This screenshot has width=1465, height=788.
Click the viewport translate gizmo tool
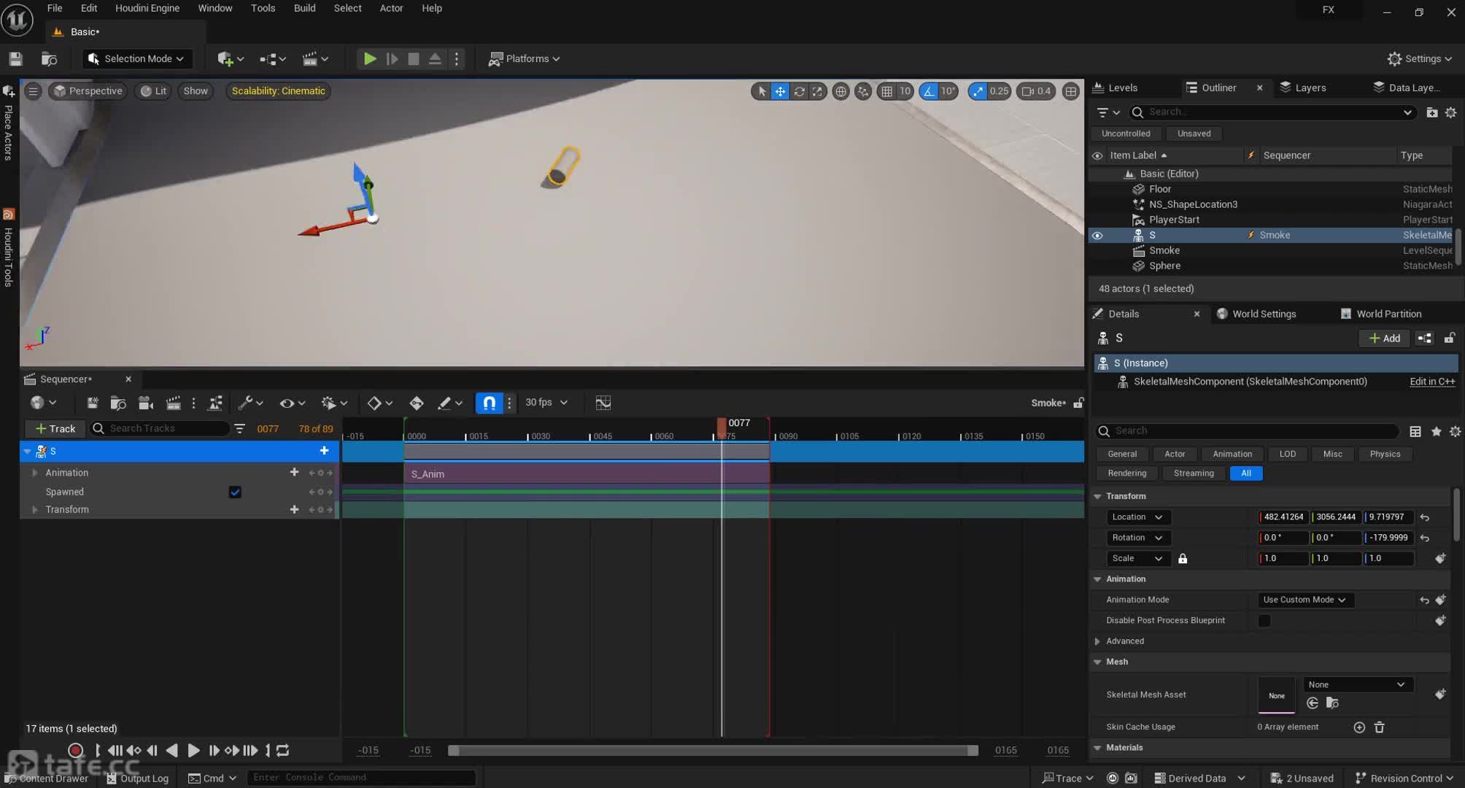tap(780, 91)
